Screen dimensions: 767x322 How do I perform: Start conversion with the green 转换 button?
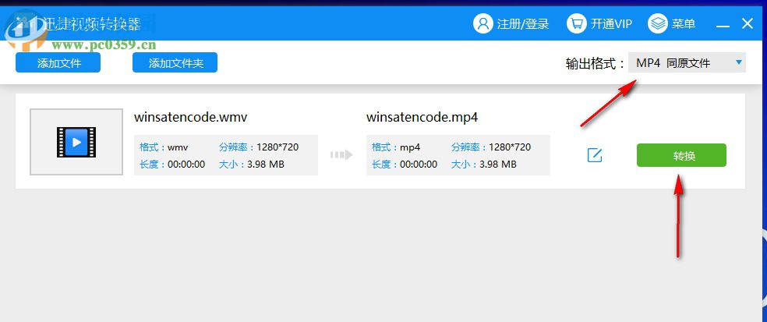[681, 155]
